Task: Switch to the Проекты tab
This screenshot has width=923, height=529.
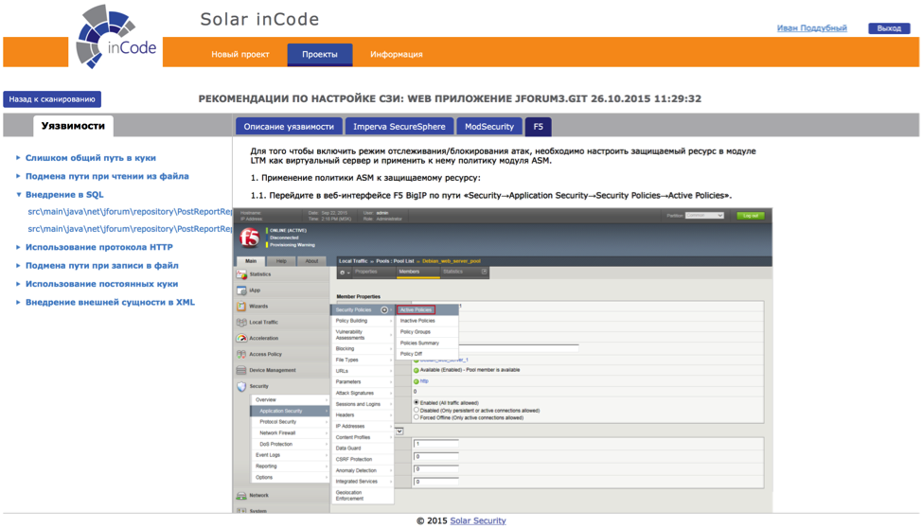Action: (x=320, y=54)
